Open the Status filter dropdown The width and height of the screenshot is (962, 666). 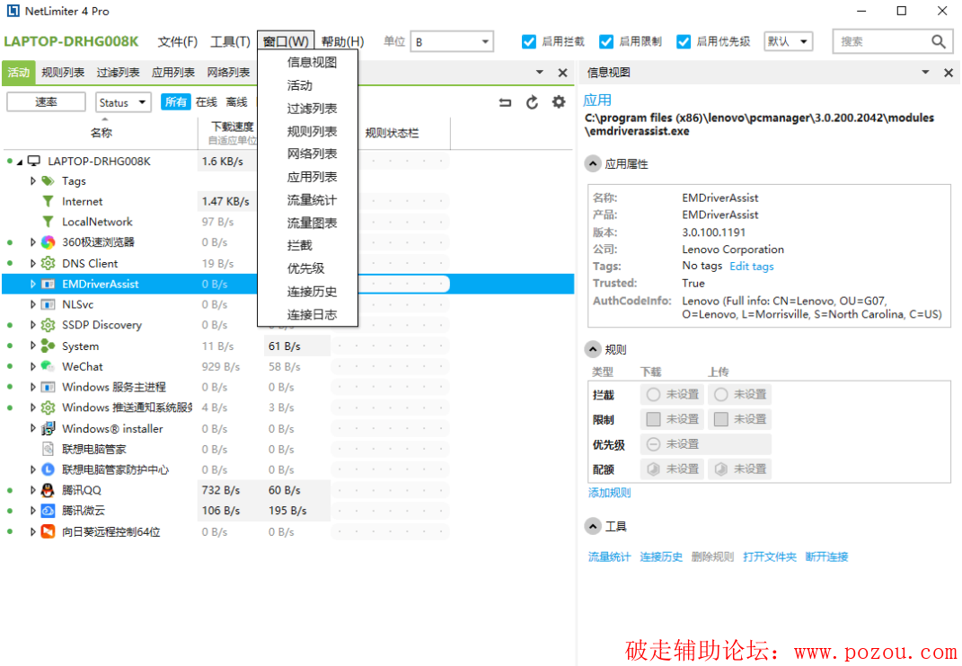click(123, 102)
